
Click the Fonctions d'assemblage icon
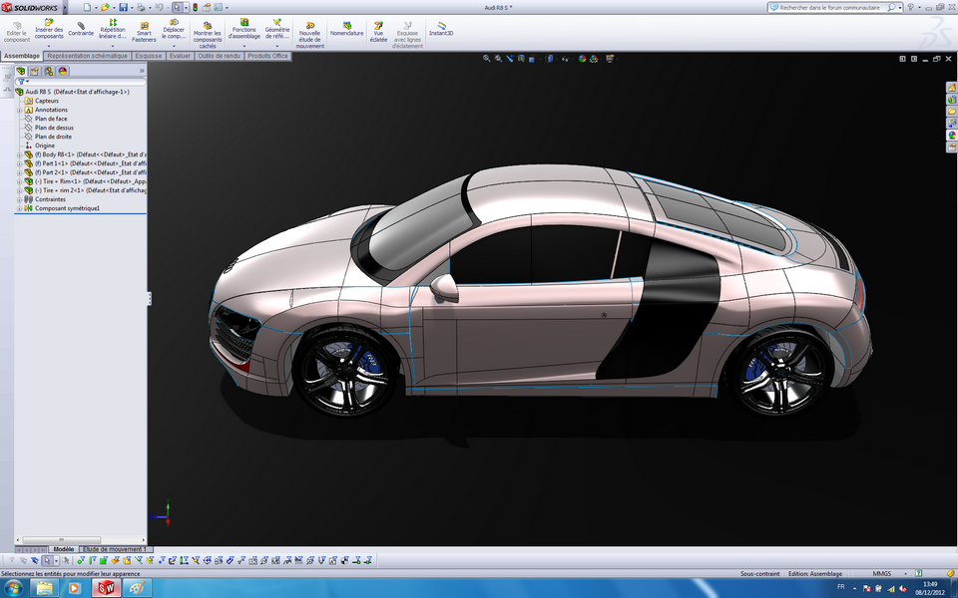[x=246, y=28]
